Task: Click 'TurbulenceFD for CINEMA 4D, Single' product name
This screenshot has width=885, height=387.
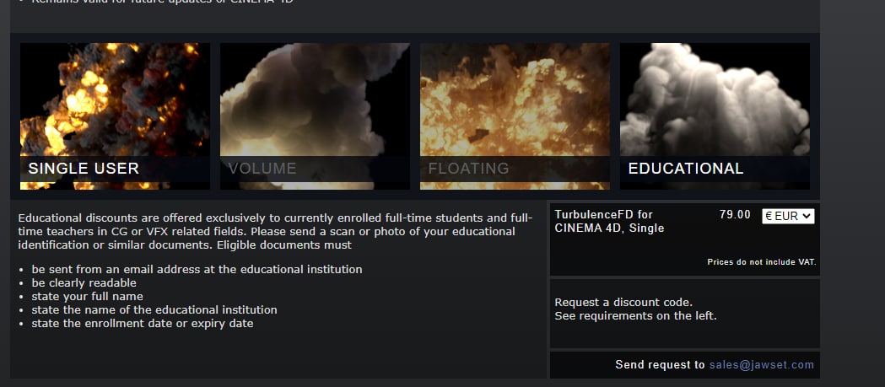Action: pyautogui.click(x=610, y=222)
